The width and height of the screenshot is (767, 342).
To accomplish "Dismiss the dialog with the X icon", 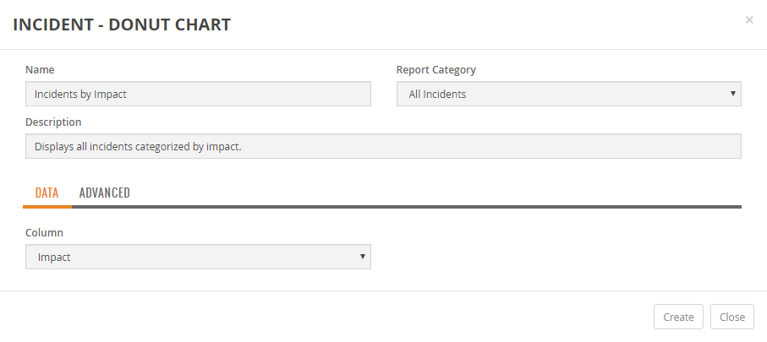I will click(x=749, y=20).
